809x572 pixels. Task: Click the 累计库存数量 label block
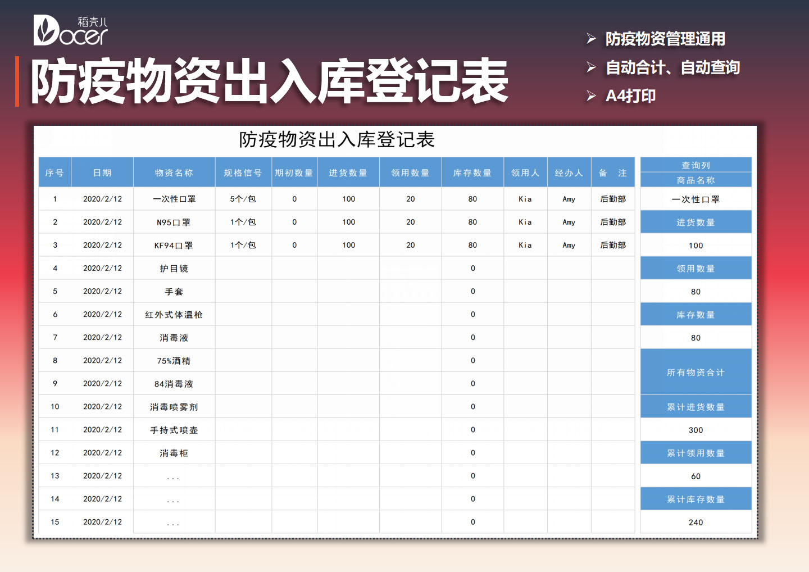pos(696,498)
